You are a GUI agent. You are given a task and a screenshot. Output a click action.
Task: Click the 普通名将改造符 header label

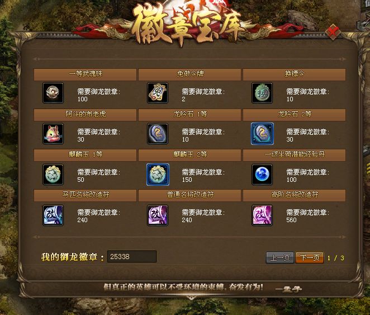tap(190, 195)
